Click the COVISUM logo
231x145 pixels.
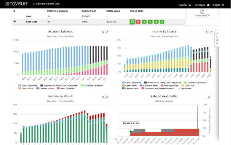16,4
